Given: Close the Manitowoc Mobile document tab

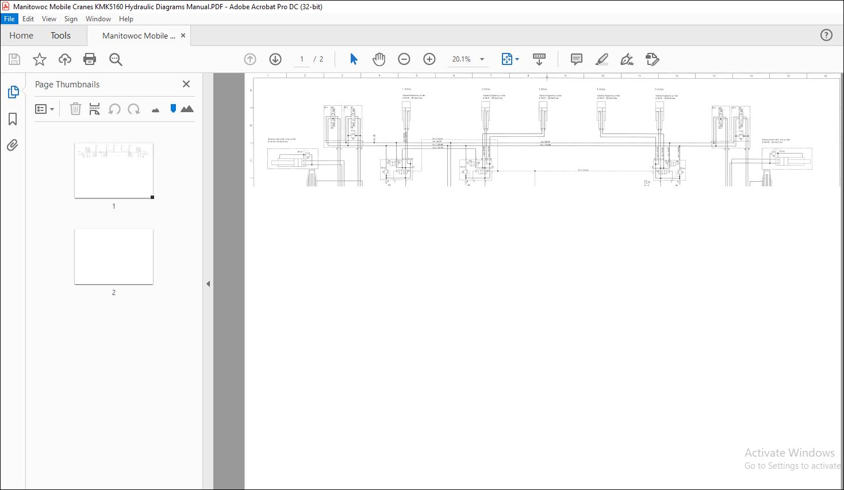Looking at the screenshot, I should coord(183,36).
